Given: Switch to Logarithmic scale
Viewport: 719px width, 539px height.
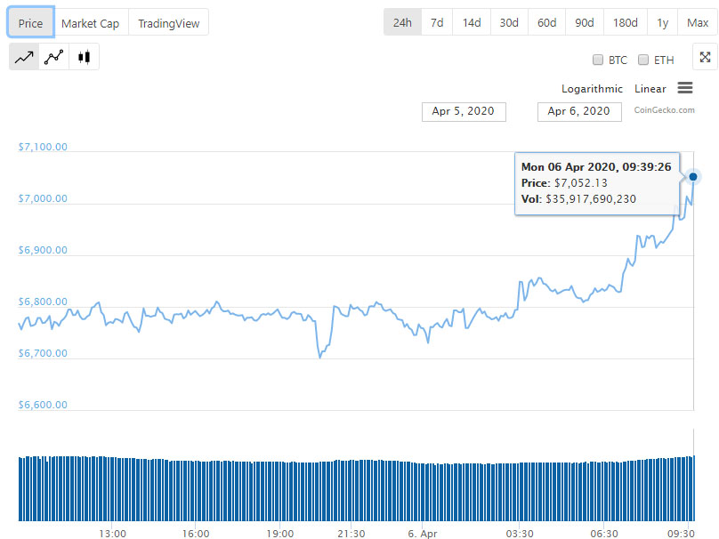Looking at the screenshot, I should [x=592, y=89].
